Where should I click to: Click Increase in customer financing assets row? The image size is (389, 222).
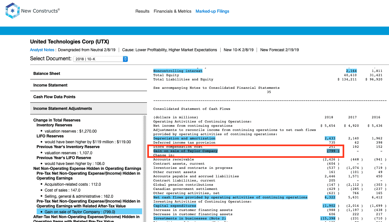pyautogui.click(x=193, y=210)
